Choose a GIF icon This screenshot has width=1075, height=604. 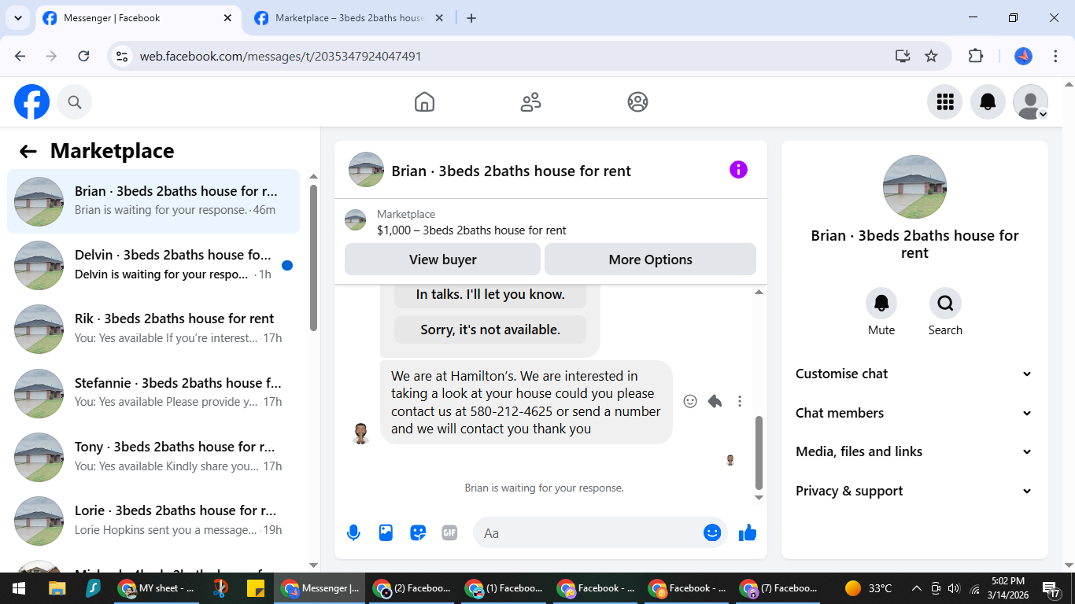(x=449, y=533)
